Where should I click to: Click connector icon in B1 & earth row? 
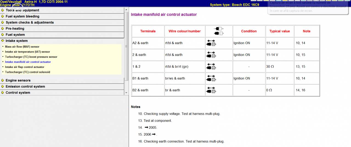(211, 78)
